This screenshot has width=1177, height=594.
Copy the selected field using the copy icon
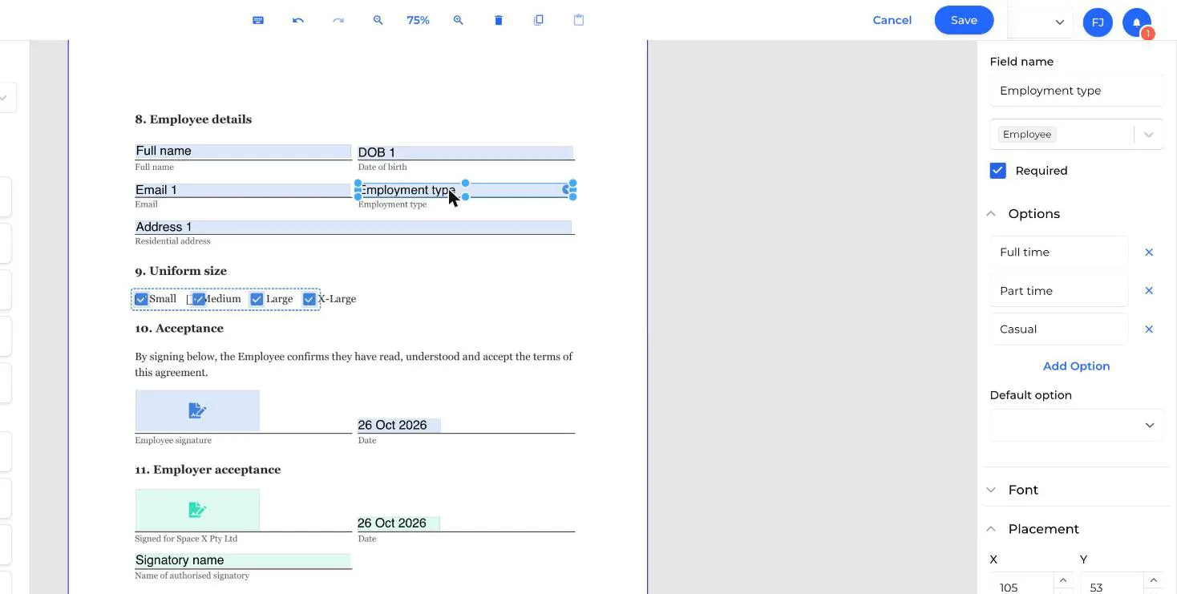click(x=538, y=20)
